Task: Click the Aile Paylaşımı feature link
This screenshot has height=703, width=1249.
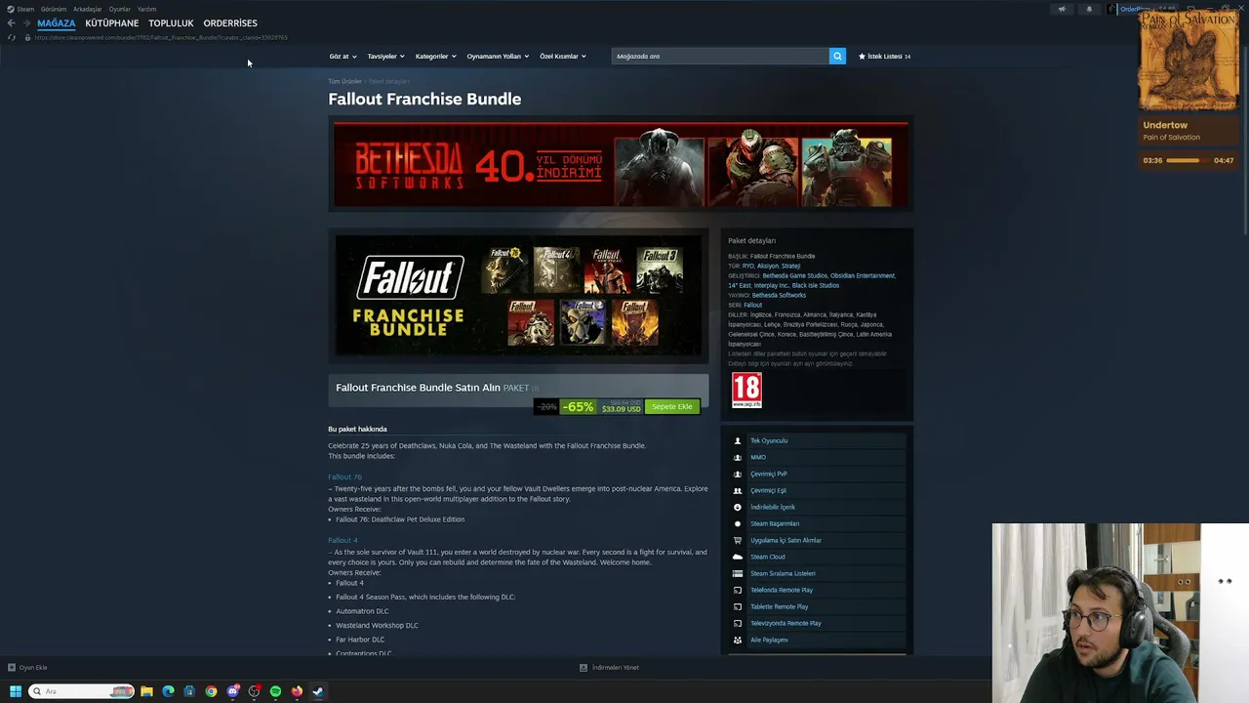Action: [769, 640]
